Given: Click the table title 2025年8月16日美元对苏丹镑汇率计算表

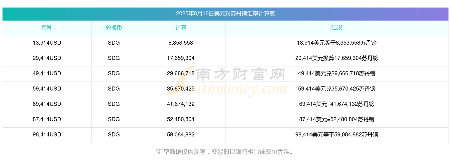Looking at the screenshot, I should (x=225, y=14).
